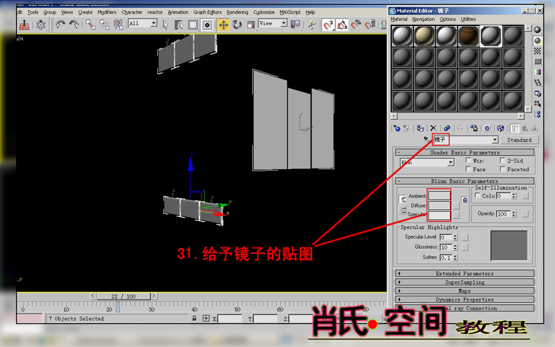Open View reference coordinate dropdown
Screen dimensions: 555x347
(x=284, y=23)
